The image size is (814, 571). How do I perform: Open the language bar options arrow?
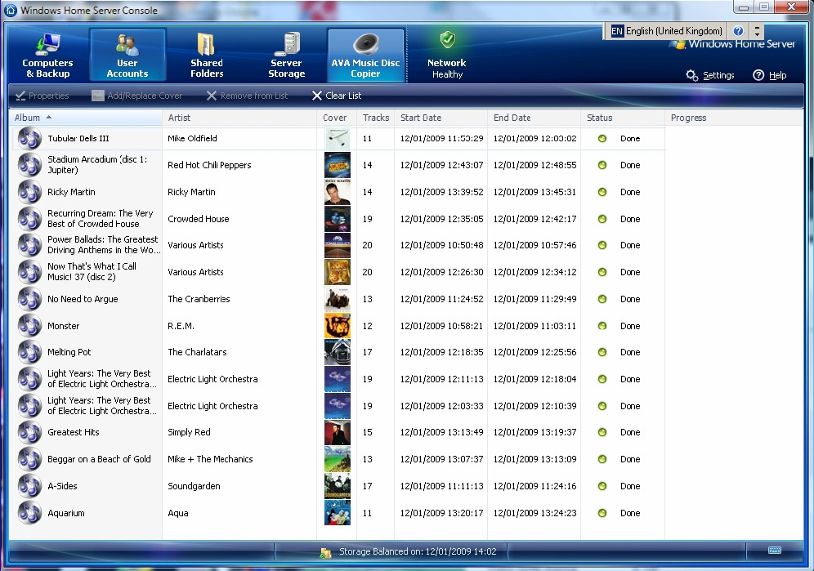(x=757, y=31)
